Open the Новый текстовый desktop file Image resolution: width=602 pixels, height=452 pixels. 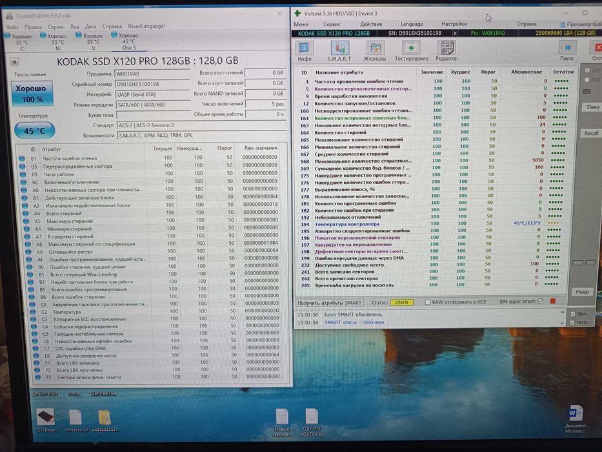tap(282, 422)
